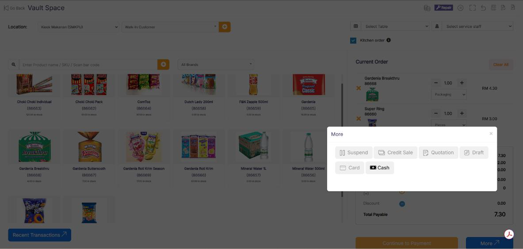Expand the All Brands dropdown
Screen dimensions: 523x249
tap(216, 65)
